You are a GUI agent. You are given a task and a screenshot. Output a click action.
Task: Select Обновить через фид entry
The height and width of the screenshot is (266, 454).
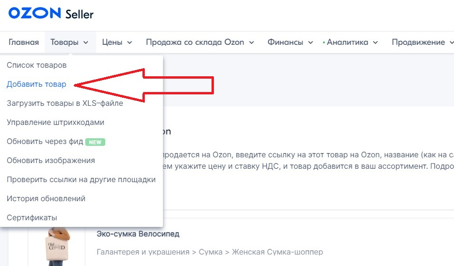[x=45, y=142]
